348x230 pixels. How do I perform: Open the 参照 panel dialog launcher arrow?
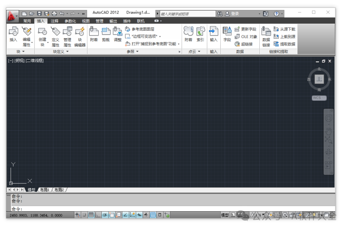tap(179, 52)
